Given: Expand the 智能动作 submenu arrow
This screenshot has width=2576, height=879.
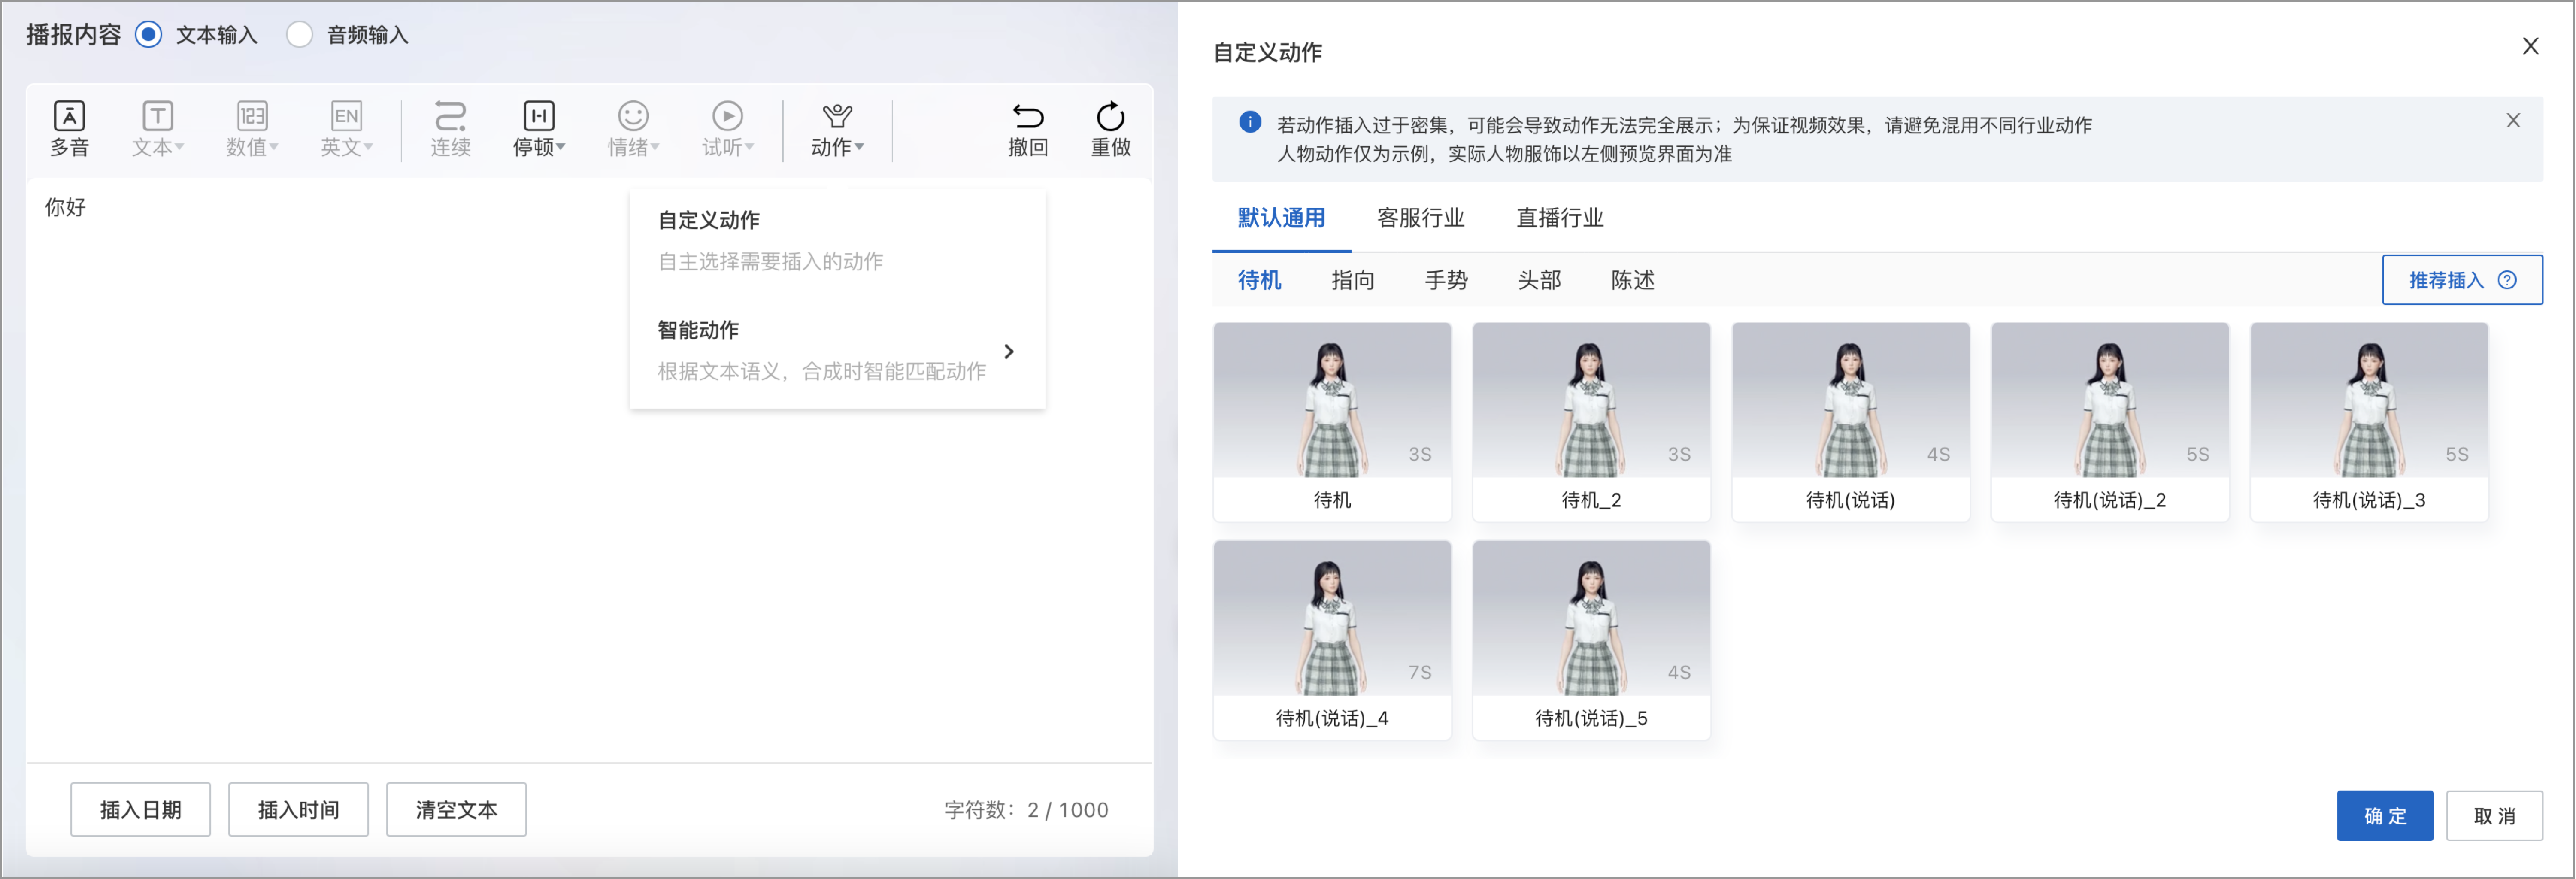Looking at the screenshot, I should pyautogui.click(x=1009, y=351).
